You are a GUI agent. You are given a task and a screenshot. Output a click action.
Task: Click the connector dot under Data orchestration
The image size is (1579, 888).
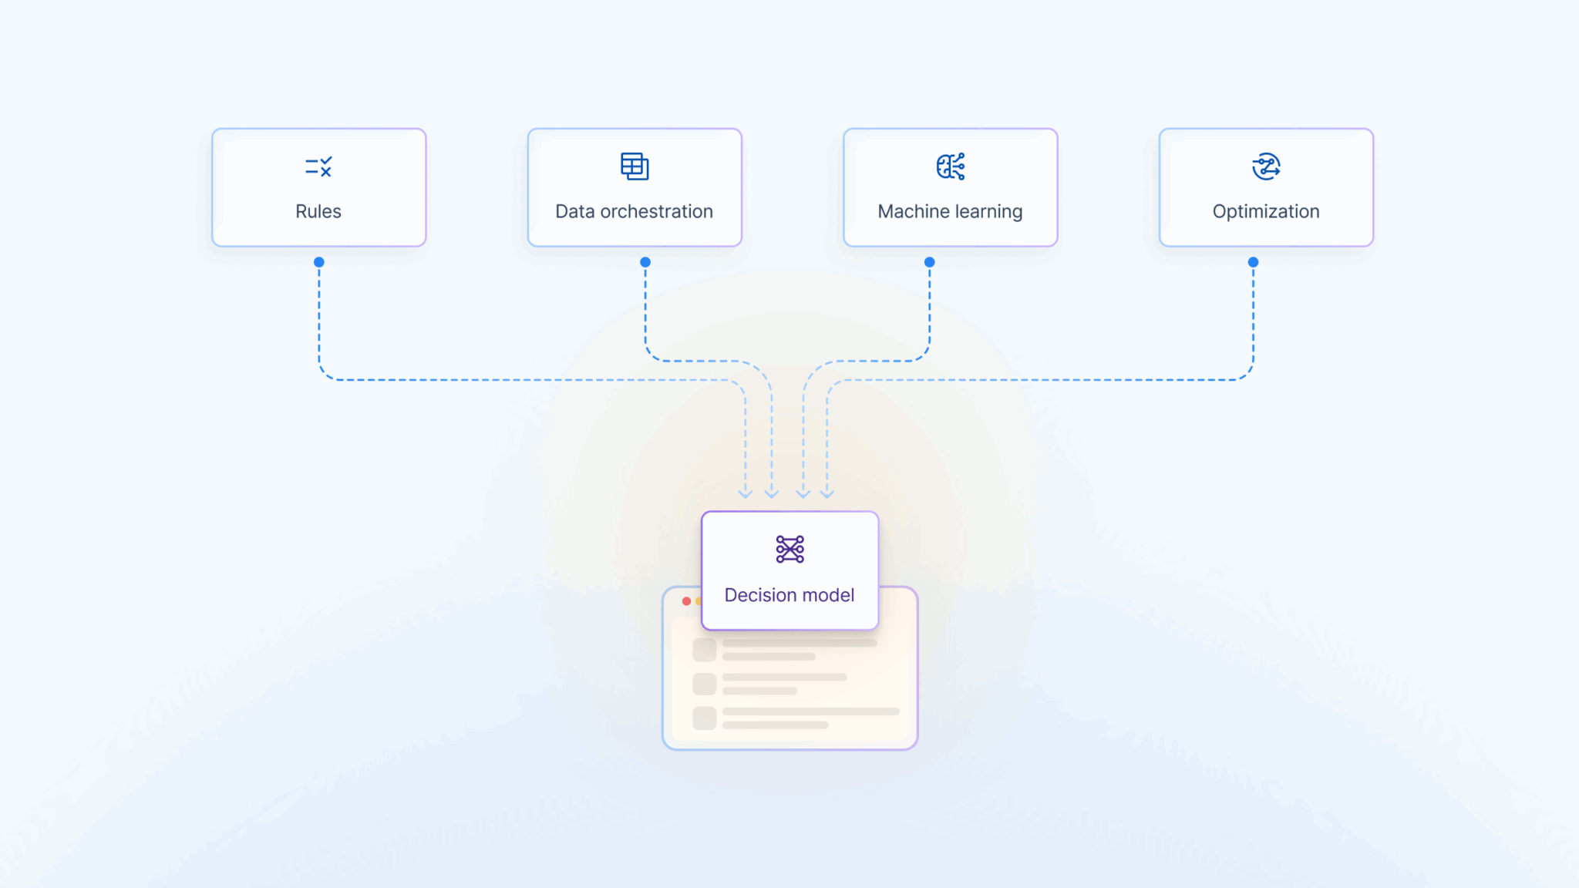[x=645, y=262]
